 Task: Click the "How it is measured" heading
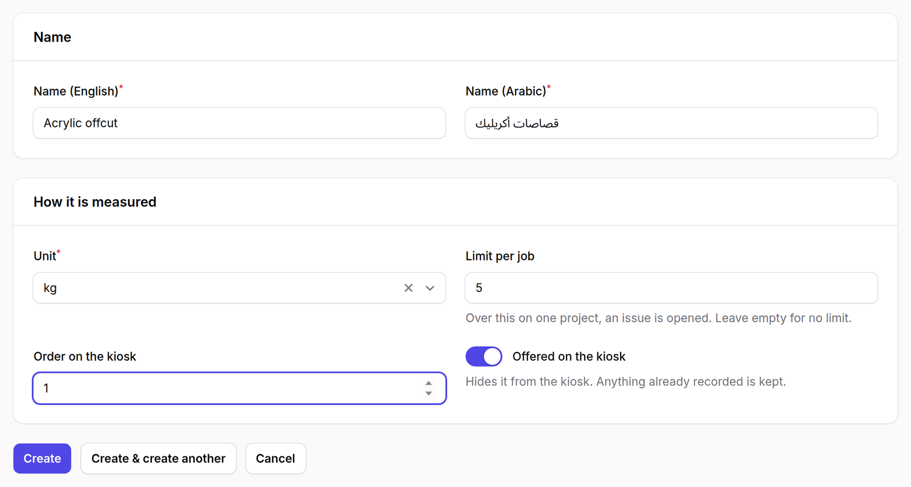tap(95, 202)
